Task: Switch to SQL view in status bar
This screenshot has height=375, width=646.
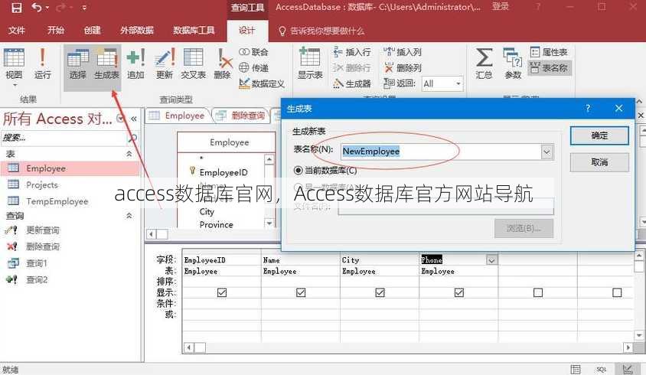Action: [601, 369]
